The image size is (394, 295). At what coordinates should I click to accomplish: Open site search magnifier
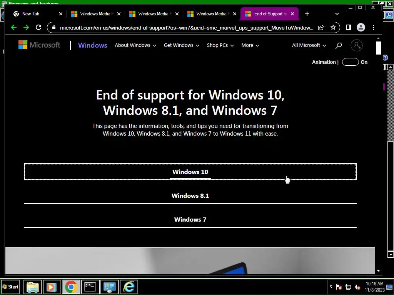[x=339, y=45]
